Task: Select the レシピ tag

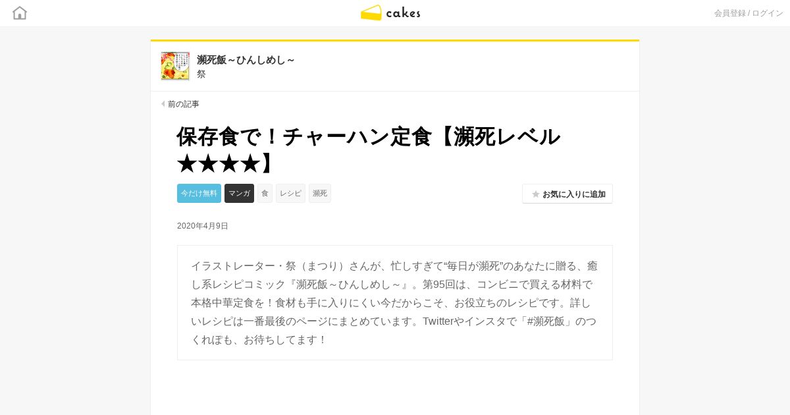Action: (x=290, y=193)
